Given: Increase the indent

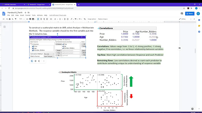Looking at the screenshot, I should click(x=68, y=19).
